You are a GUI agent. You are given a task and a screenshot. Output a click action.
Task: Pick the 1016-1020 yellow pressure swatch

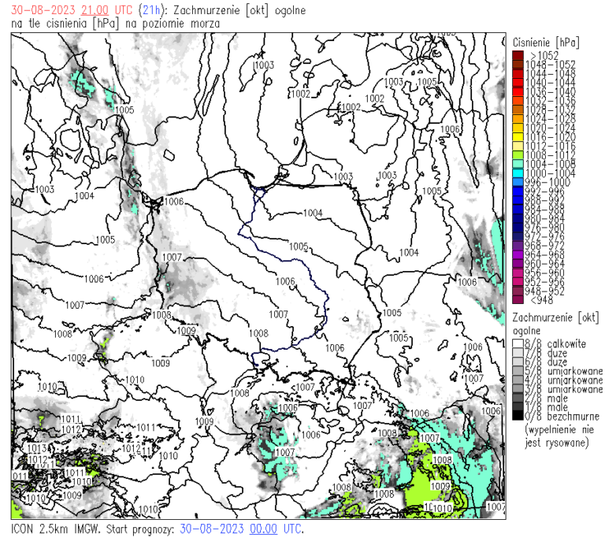pyautogui.click(x=518, y=136)
